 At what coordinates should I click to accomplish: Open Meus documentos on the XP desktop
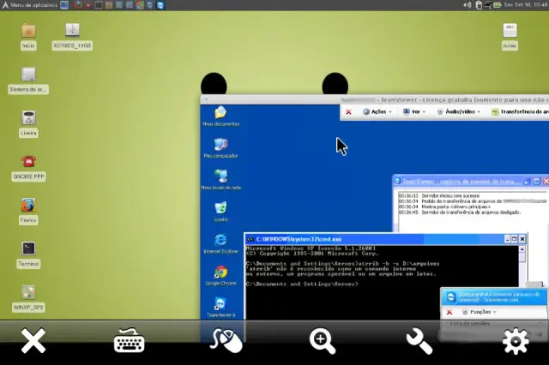(x=220, y=116)
